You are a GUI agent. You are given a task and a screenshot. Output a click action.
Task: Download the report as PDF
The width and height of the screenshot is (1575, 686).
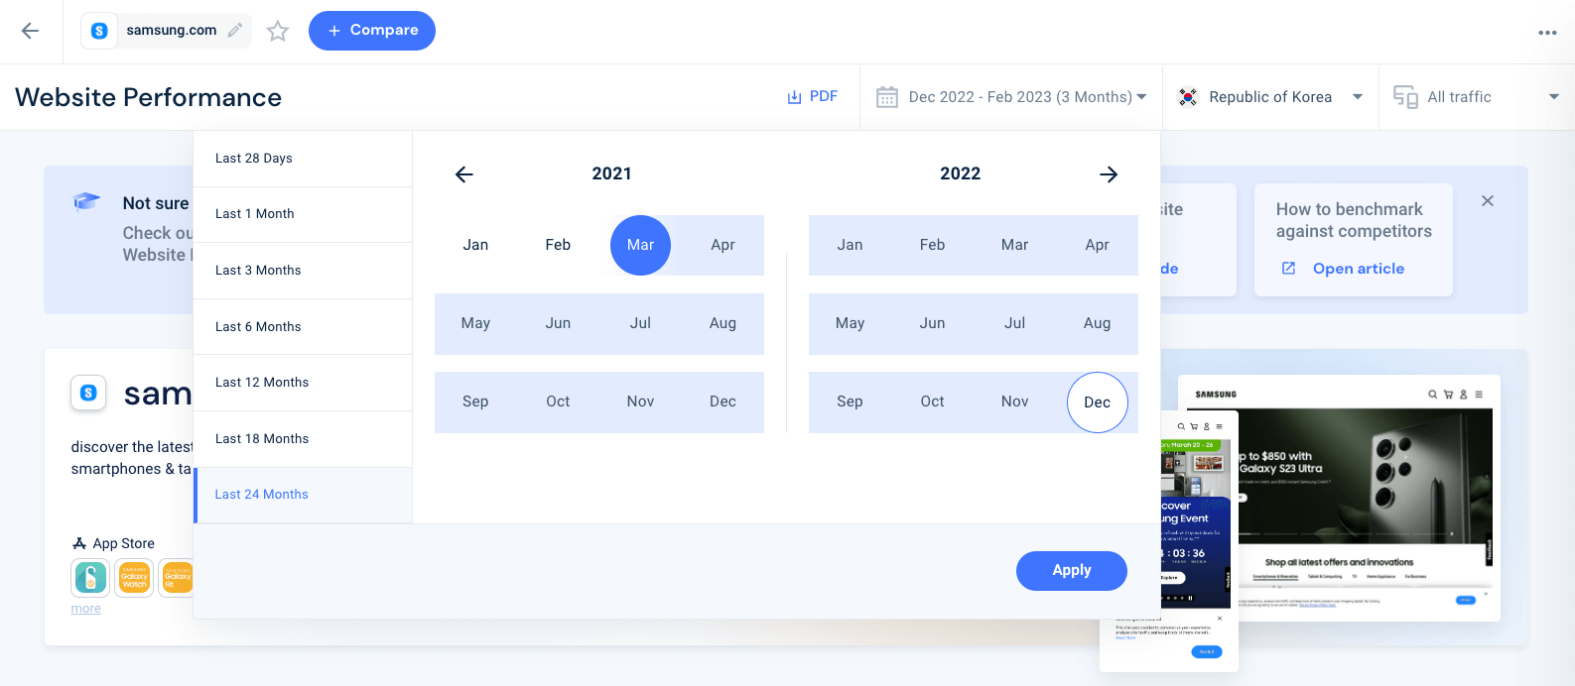(812, 96)
